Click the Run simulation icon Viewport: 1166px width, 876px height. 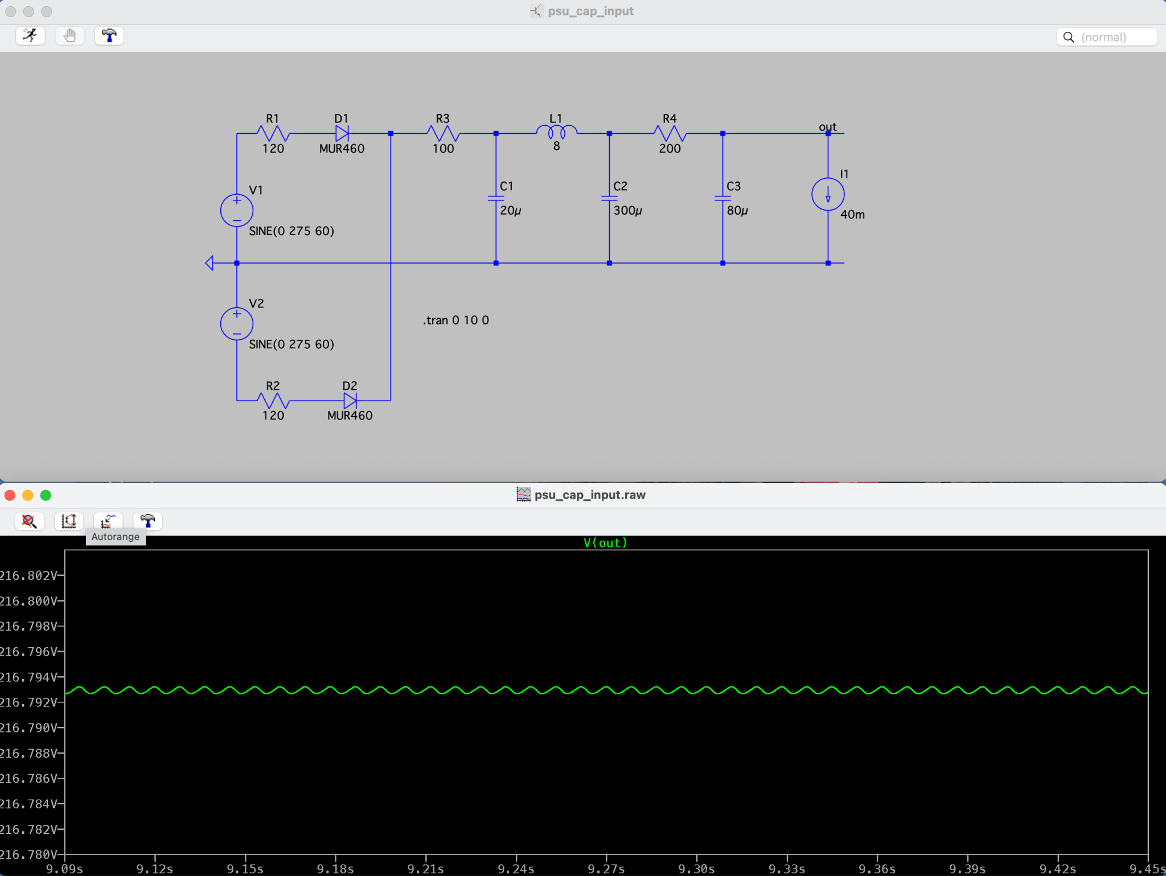pos(30,36)
